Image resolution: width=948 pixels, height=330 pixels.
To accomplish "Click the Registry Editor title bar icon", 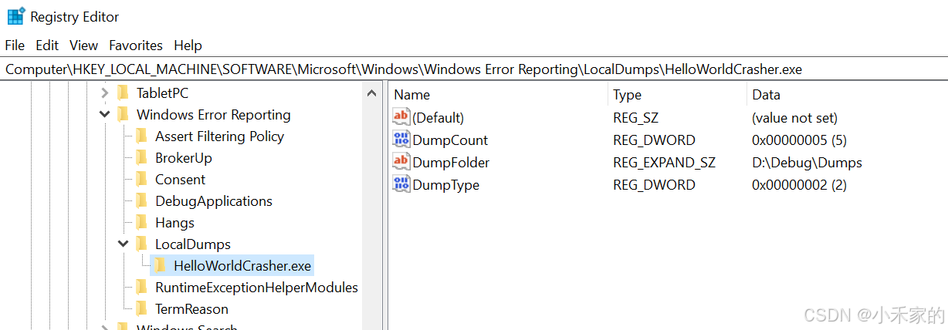I will click(x=15, y=16).
